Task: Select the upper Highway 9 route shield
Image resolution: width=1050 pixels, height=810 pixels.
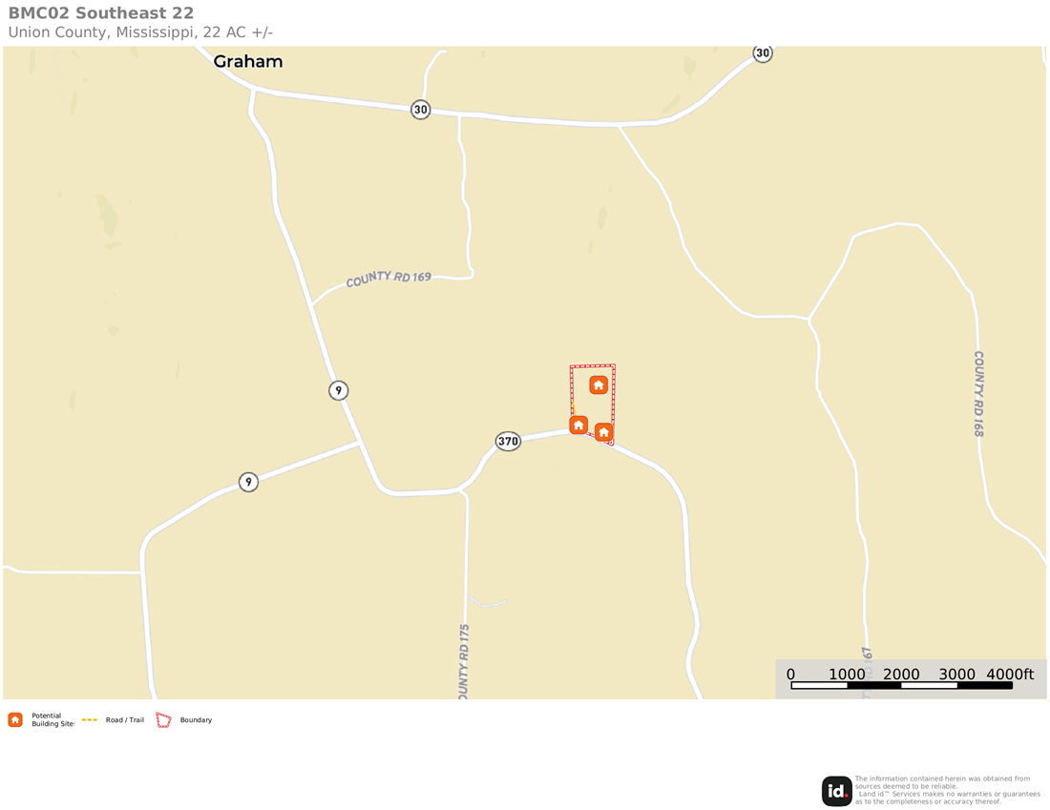Action: pos(339,390)
